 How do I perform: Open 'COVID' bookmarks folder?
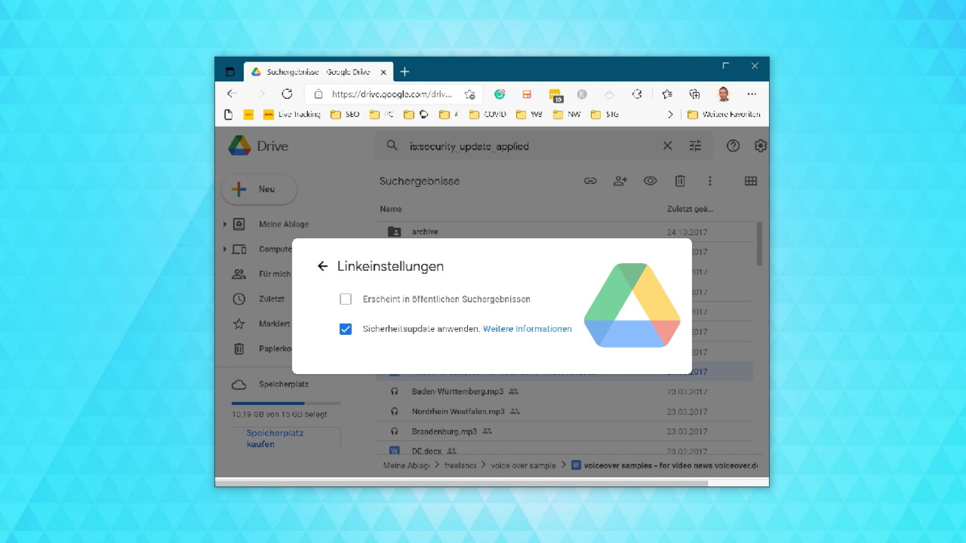[488, 114]
